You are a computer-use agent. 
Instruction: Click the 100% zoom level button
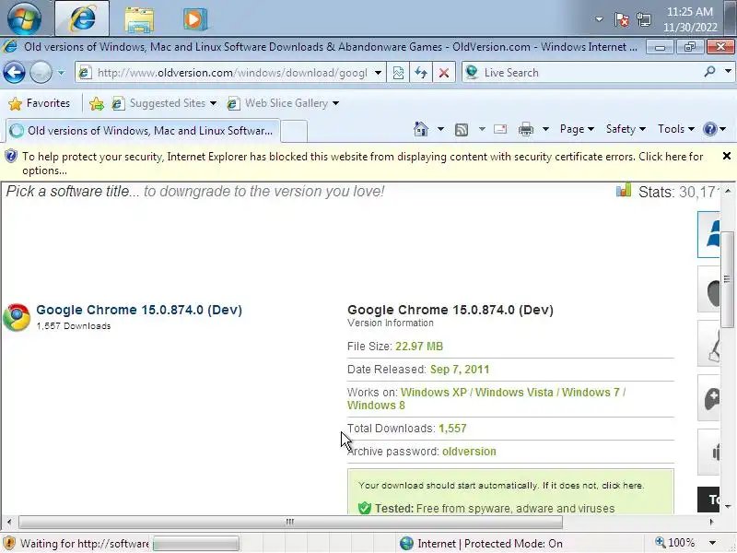click(x=675, y=543)
